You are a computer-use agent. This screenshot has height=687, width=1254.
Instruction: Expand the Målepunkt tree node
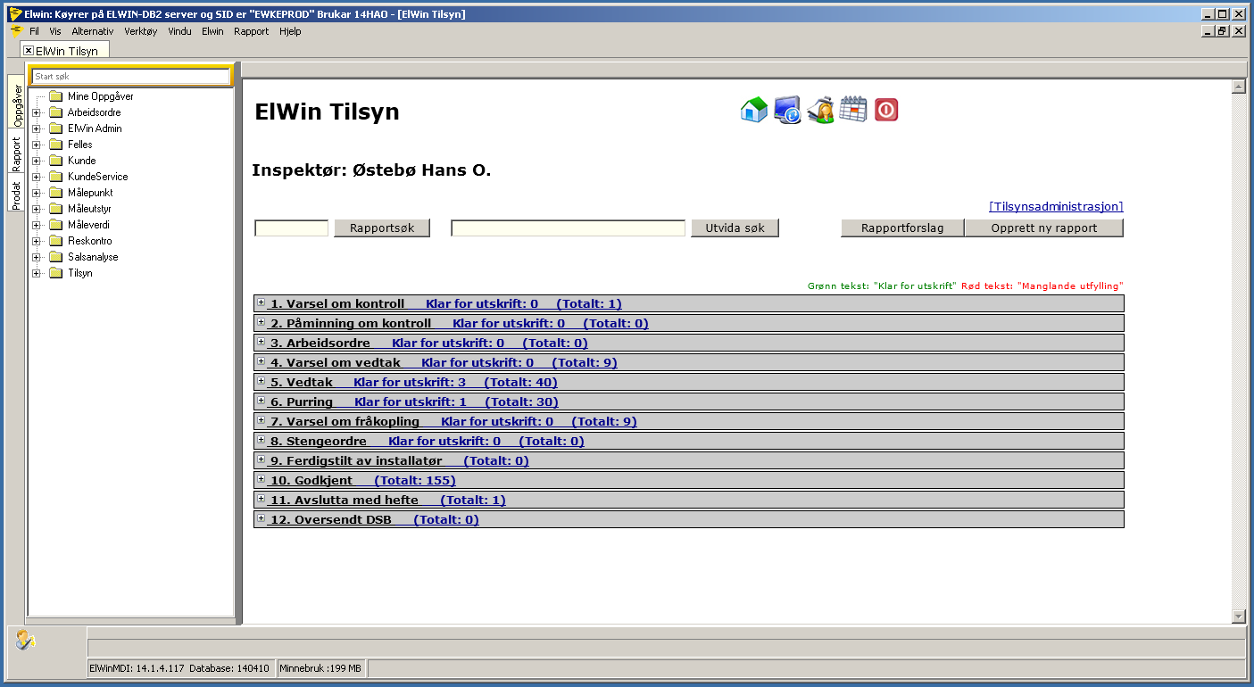[37, 193]
